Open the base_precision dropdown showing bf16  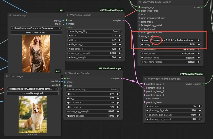coord(170,44)
